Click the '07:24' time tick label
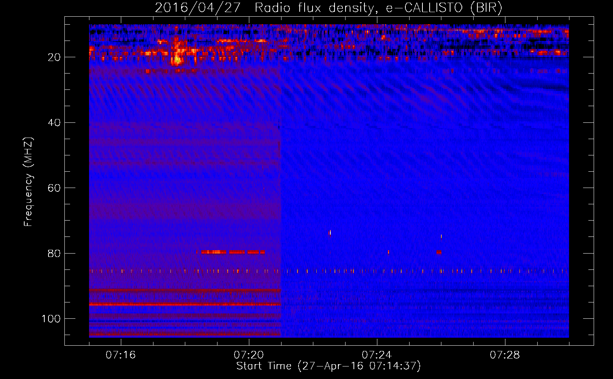Screen dimensions: 613x379 (x=377, y=355)
